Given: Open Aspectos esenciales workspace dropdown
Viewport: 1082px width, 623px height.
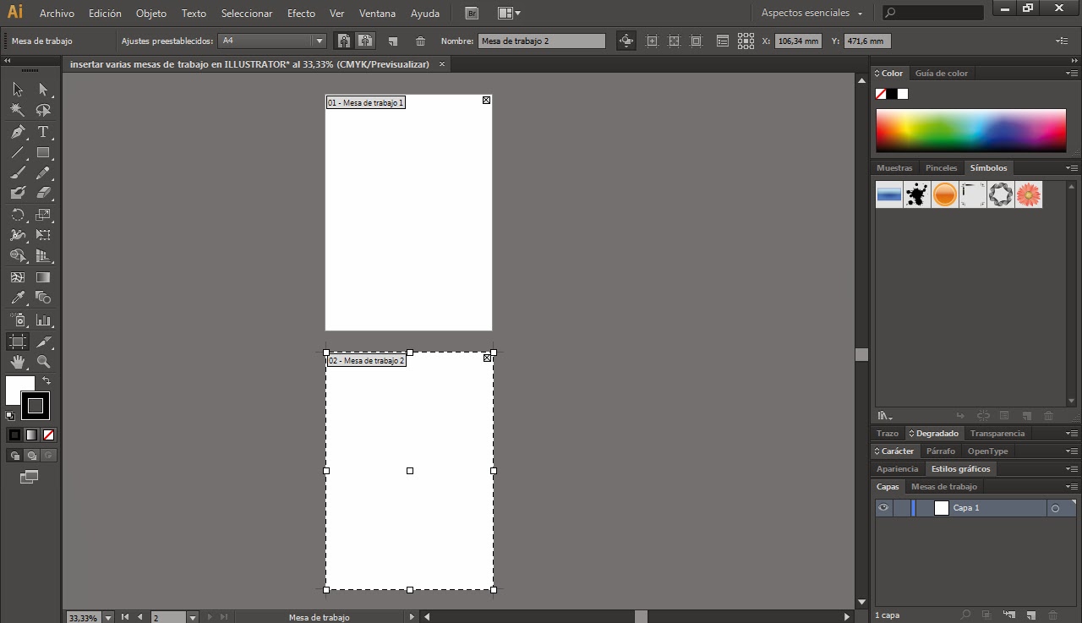Looking at the screenshot, I should (811, 14).
